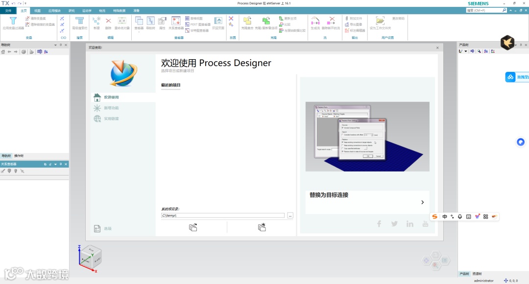Switch to the 资源树 tab at bottom right
Image resolution: width=529 pixels, height=284 pixels.
click(x=477, y=274)
